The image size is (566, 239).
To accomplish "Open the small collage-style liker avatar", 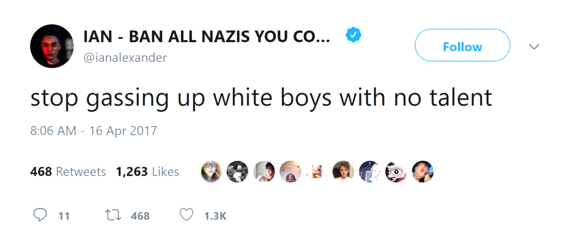I will [x=317, y=172].
